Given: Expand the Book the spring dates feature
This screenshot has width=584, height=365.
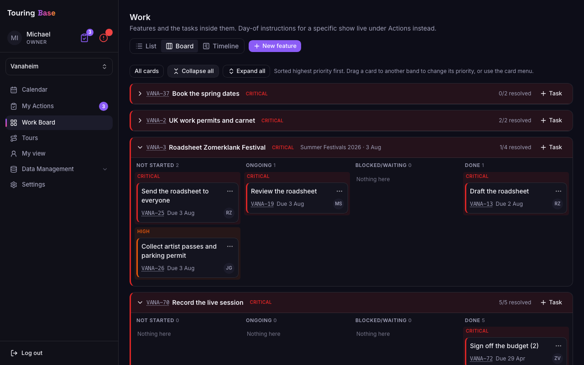Looking at the screenshot, I should (x=140, y=94).
